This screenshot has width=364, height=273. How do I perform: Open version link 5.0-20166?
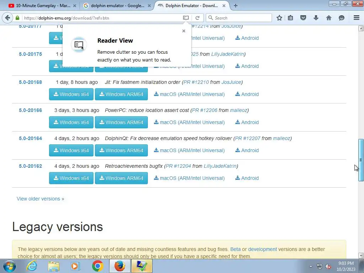[31, 110]
